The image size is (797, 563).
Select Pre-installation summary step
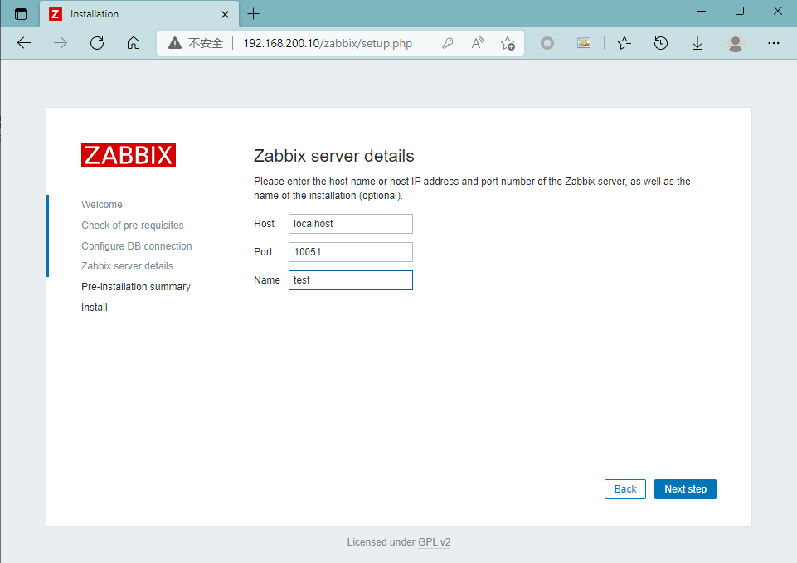136,287
